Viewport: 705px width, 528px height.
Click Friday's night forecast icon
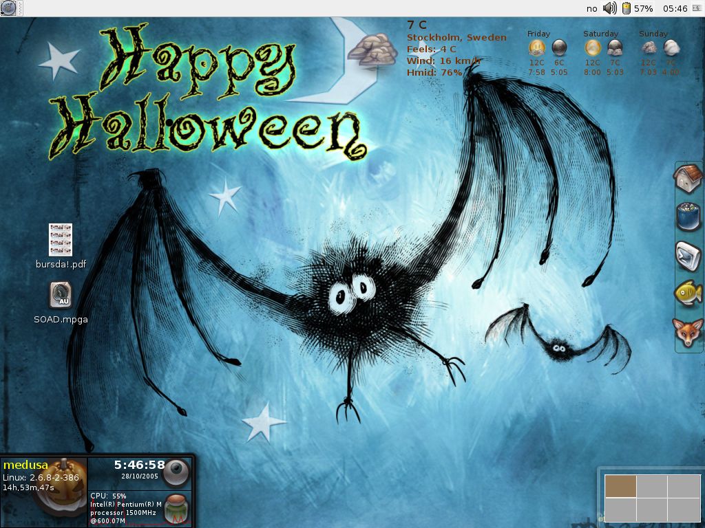pyautogui.click(x=559, y=47)
